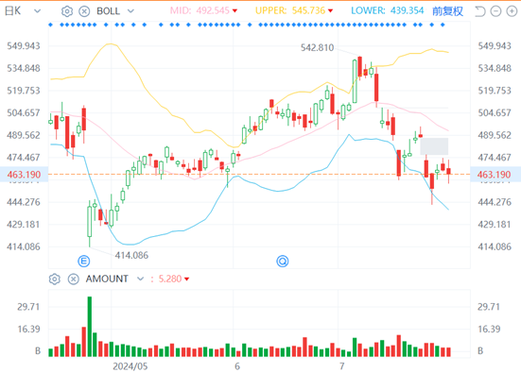The image size is (521, 373).
Task: Click the 489.562 left axis label
Action: 24,135
